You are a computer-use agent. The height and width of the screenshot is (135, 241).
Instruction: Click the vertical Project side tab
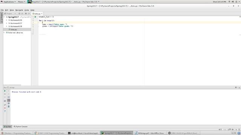tap(2, 18)
